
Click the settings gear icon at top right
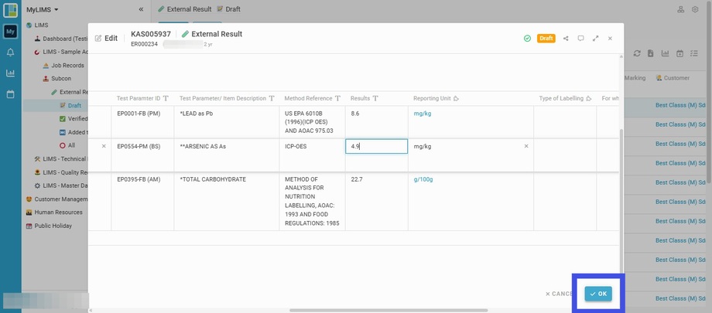point(695,9)
